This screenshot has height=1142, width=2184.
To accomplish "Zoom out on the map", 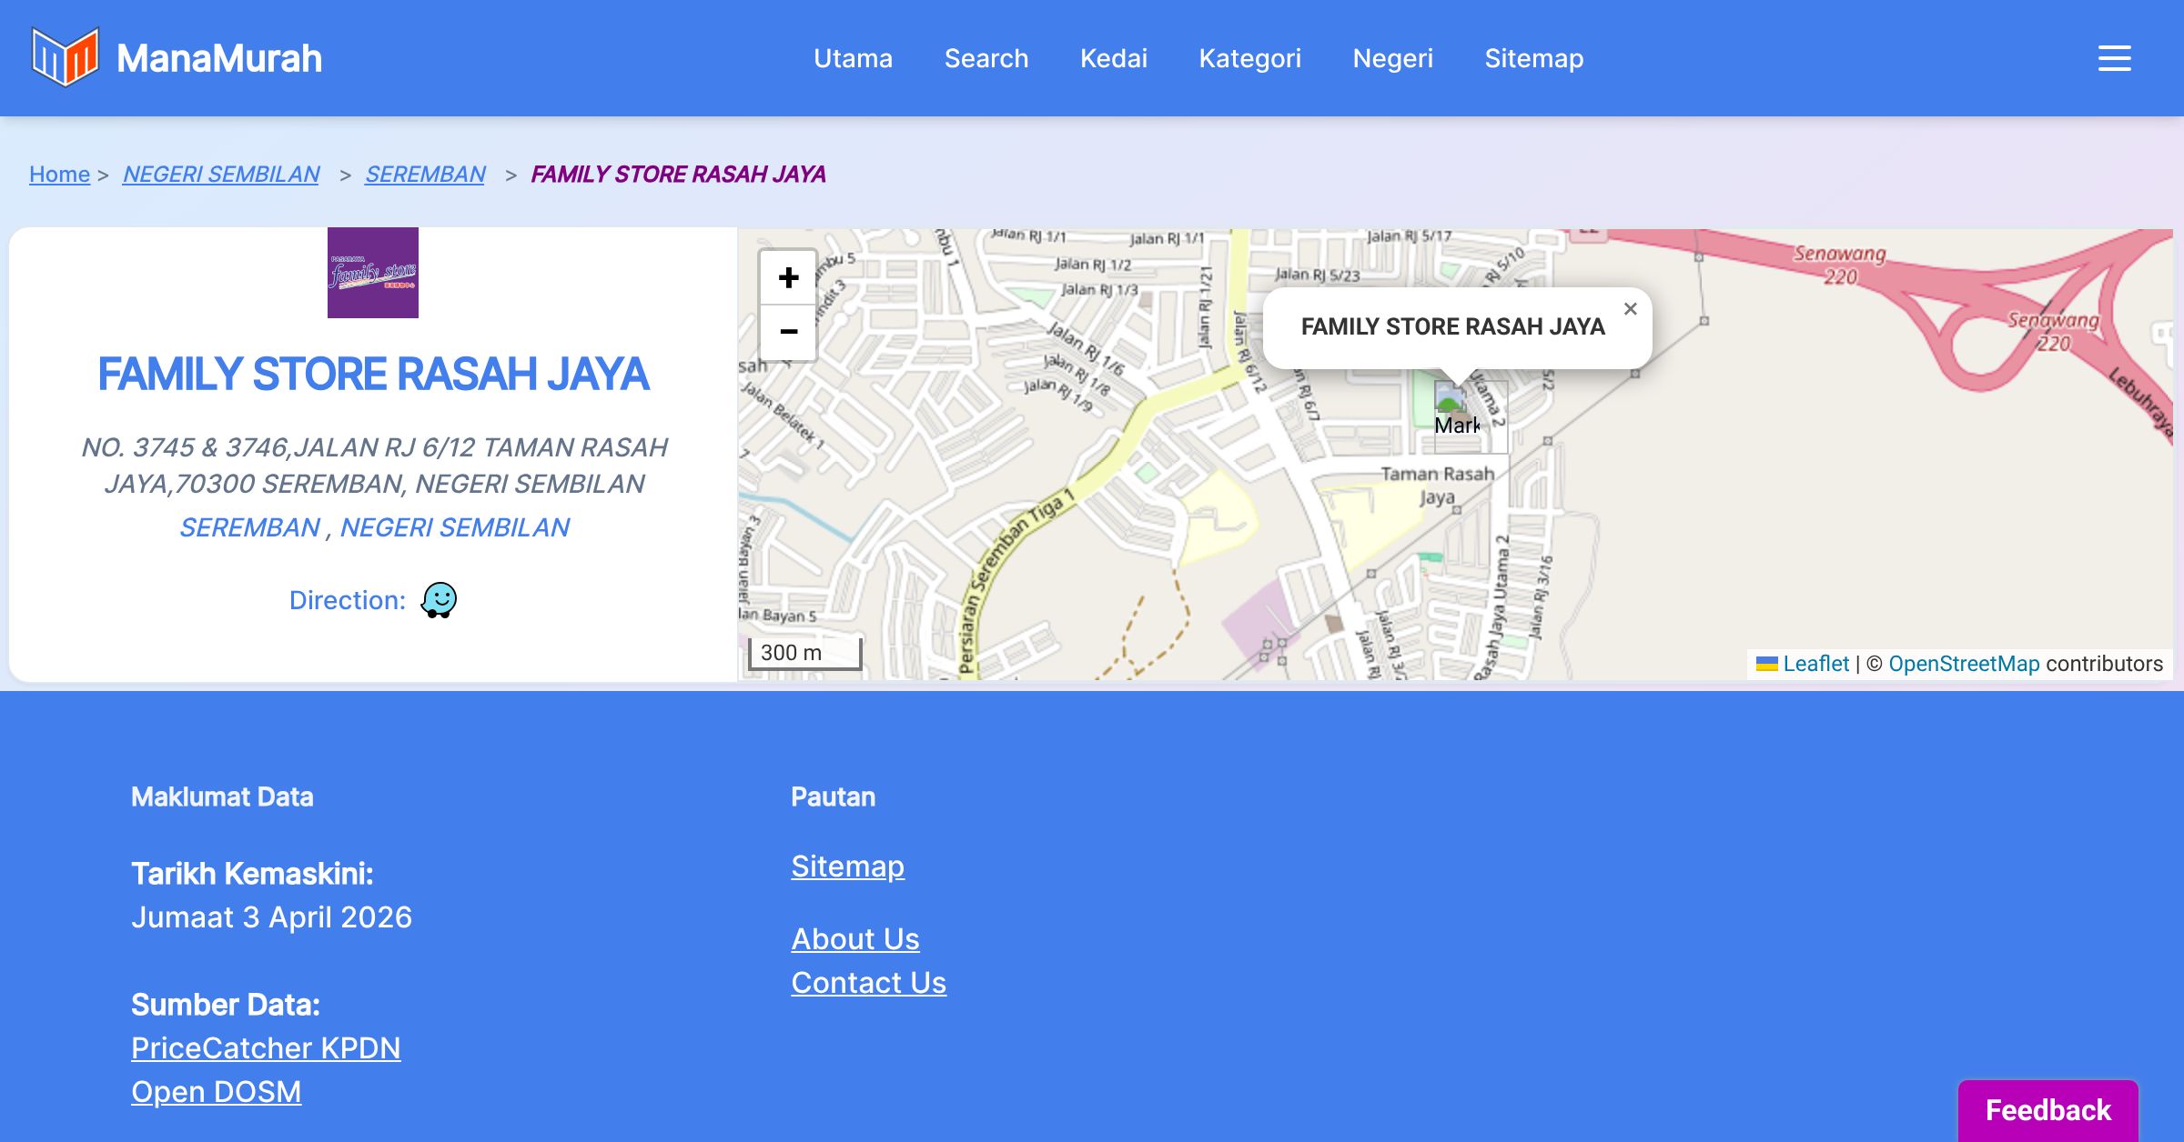I will pos(788,332).
